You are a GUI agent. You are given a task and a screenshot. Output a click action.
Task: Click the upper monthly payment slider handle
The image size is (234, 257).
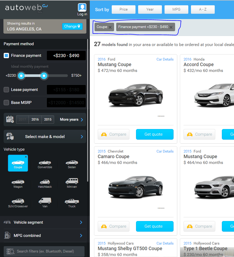click(44, 76)
